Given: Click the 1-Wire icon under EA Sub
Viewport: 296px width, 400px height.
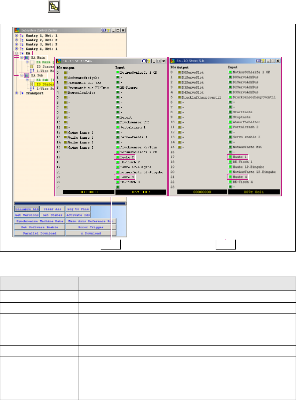Looking at the screenshot, I should coord(32,89).
